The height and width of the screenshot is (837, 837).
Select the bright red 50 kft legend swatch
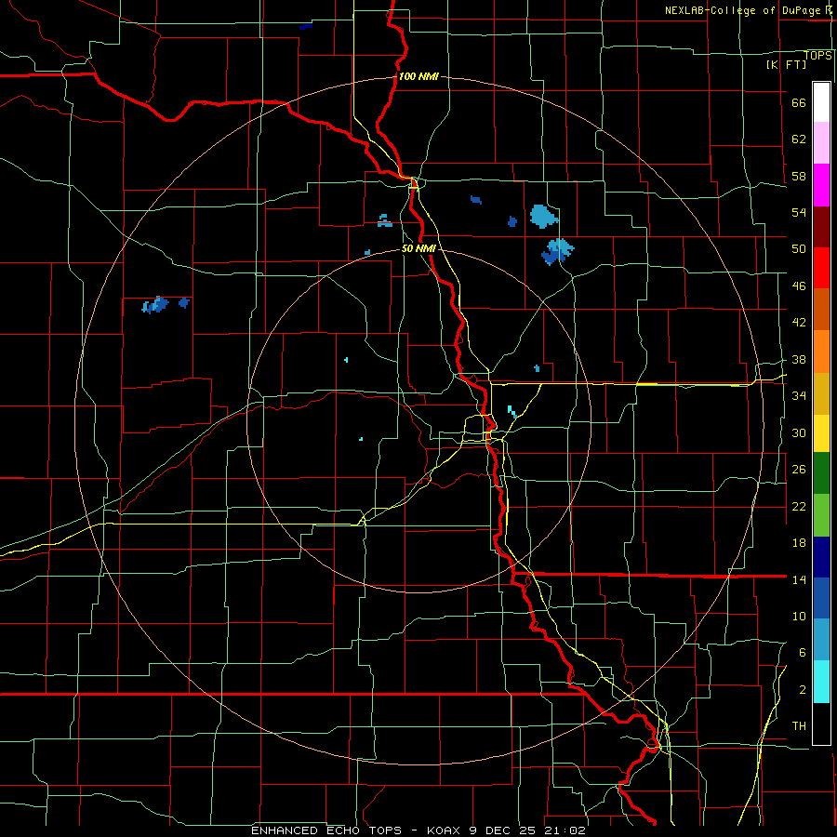pyautogui.click(x=821, y=268)
